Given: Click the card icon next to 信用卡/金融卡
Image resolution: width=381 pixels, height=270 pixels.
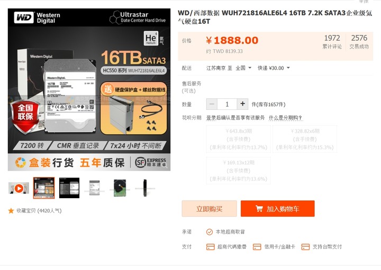Looking at the screenshot, I should [x=257, y=247].
